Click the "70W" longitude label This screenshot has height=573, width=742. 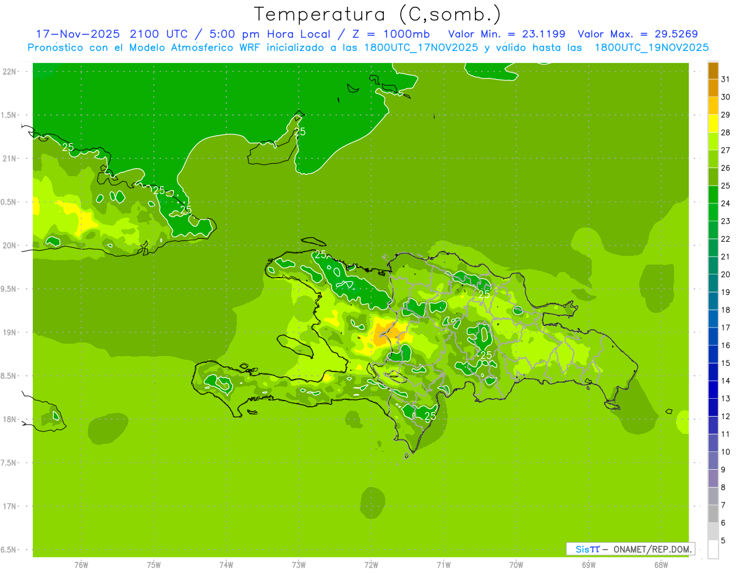click(516, 564)
